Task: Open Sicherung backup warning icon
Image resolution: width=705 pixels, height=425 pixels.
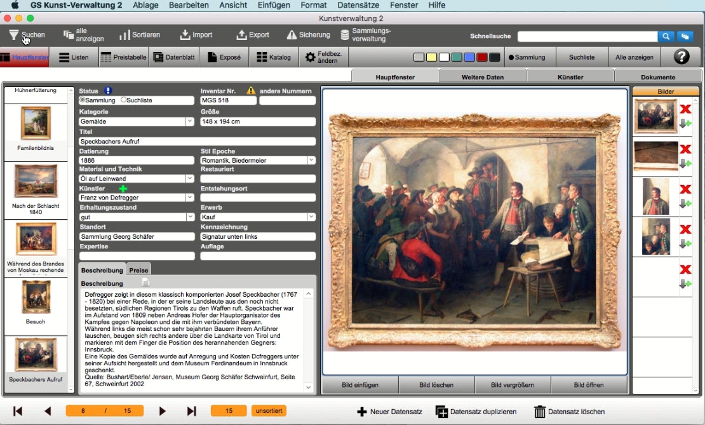Action: (292, 35)
